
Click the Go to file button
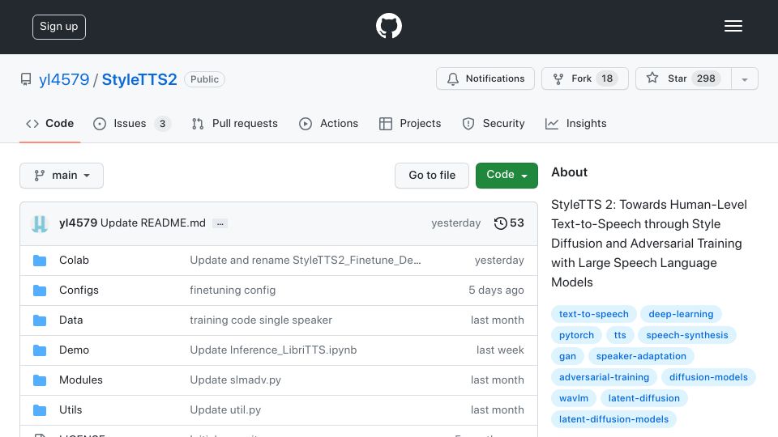click(x=432, y=176)
